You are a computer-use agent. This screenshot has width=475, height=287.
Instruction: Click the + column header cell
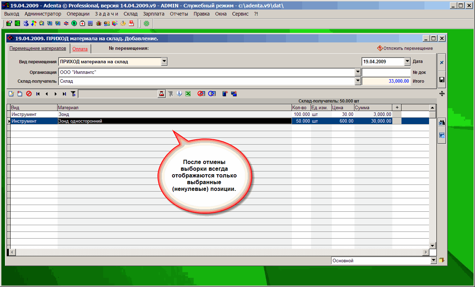click(397, 107)
